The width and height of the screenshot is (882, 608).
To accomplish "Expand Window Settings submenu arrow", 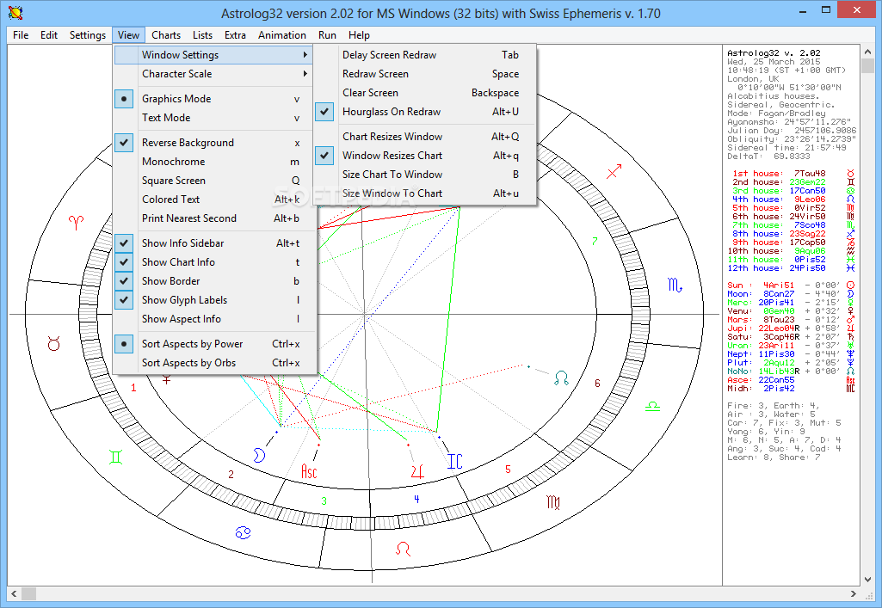I will pos(305,55).
